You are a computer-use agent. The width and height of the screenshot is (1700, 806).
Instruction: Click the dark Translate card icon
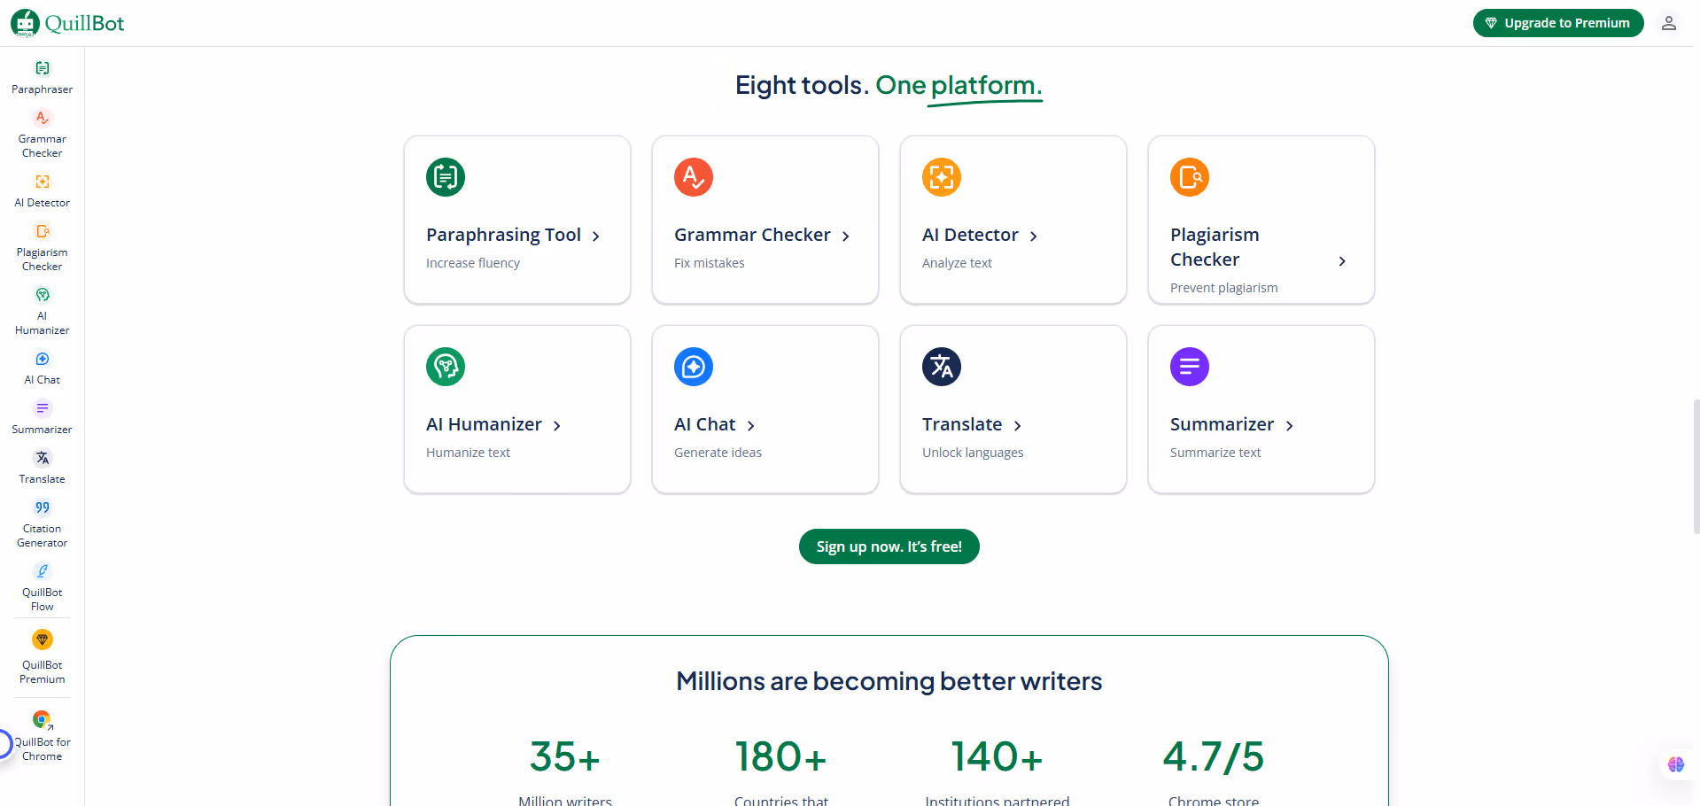pos(942,367)
